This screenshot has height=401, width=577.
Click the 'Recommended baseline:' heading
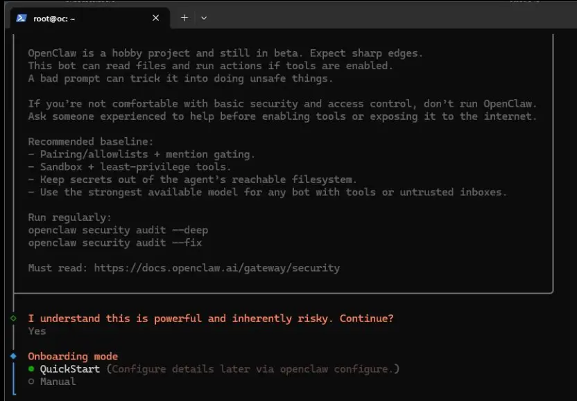[91, 141]
